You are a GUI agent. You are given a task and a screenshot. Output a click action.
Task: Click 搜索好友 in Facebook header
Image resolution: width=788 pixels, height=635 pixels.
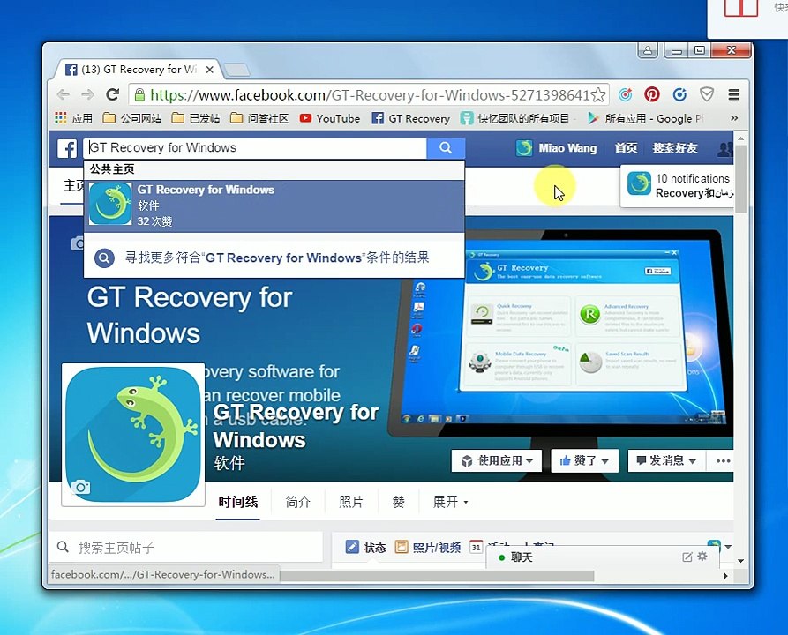[x=674, y=148]
